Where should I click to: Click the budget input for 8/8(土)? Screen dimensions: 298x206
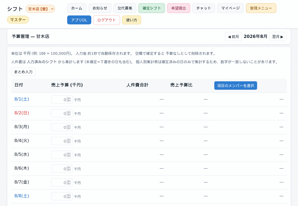62,196
